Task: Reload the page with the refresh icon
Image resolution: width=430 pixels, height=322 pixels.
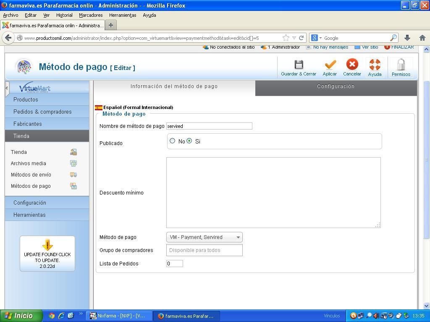Action: click(301, 38)
